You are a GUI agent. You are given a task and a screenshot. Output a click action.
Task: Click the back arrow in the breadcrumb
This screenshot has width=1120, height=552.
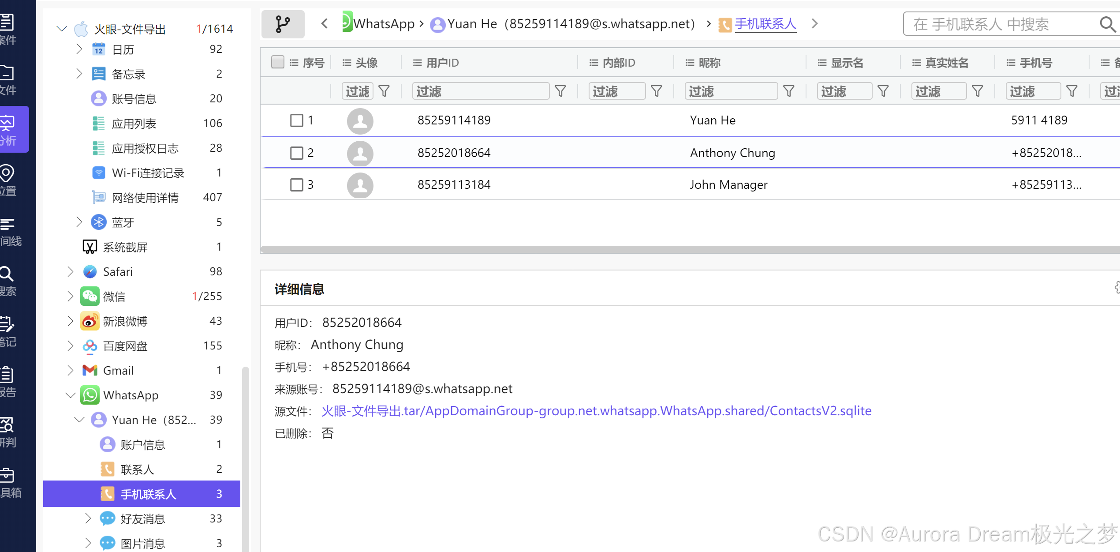click(325, 23)
